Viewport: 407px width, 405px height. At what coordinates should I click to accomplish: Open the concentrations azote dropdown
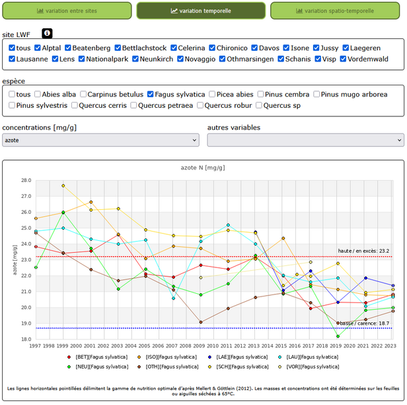click(100, 140)
